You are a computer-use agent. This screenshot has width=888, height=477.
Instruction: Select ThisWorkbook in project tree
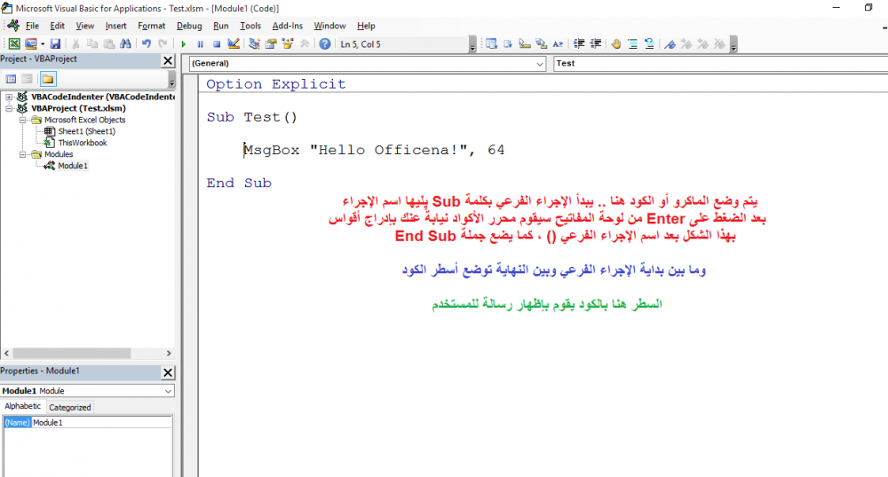pos(82,143)
